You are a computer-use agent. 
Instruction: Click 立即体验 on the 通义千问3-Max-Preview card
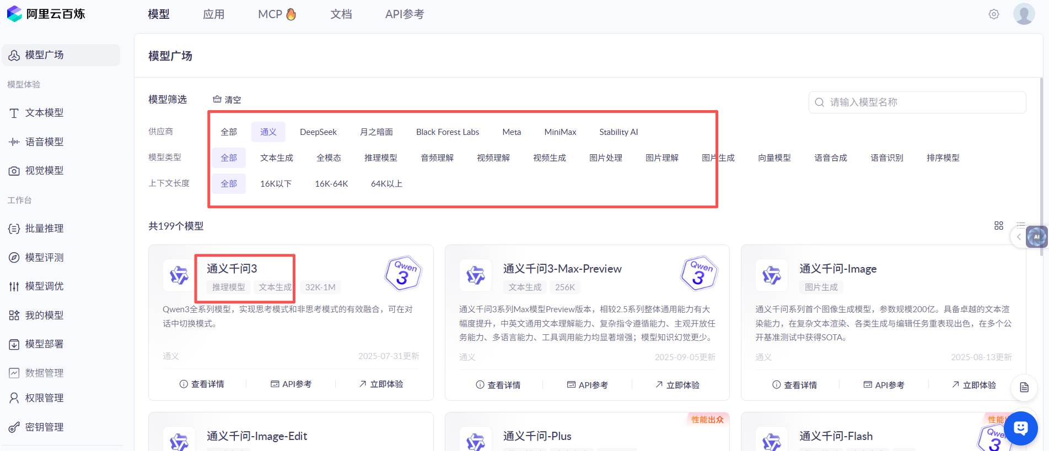(677, 385)
